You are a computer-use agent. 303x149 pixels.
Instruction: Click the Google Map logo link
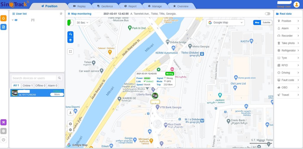pyautogui.click(x=77, y=145)
